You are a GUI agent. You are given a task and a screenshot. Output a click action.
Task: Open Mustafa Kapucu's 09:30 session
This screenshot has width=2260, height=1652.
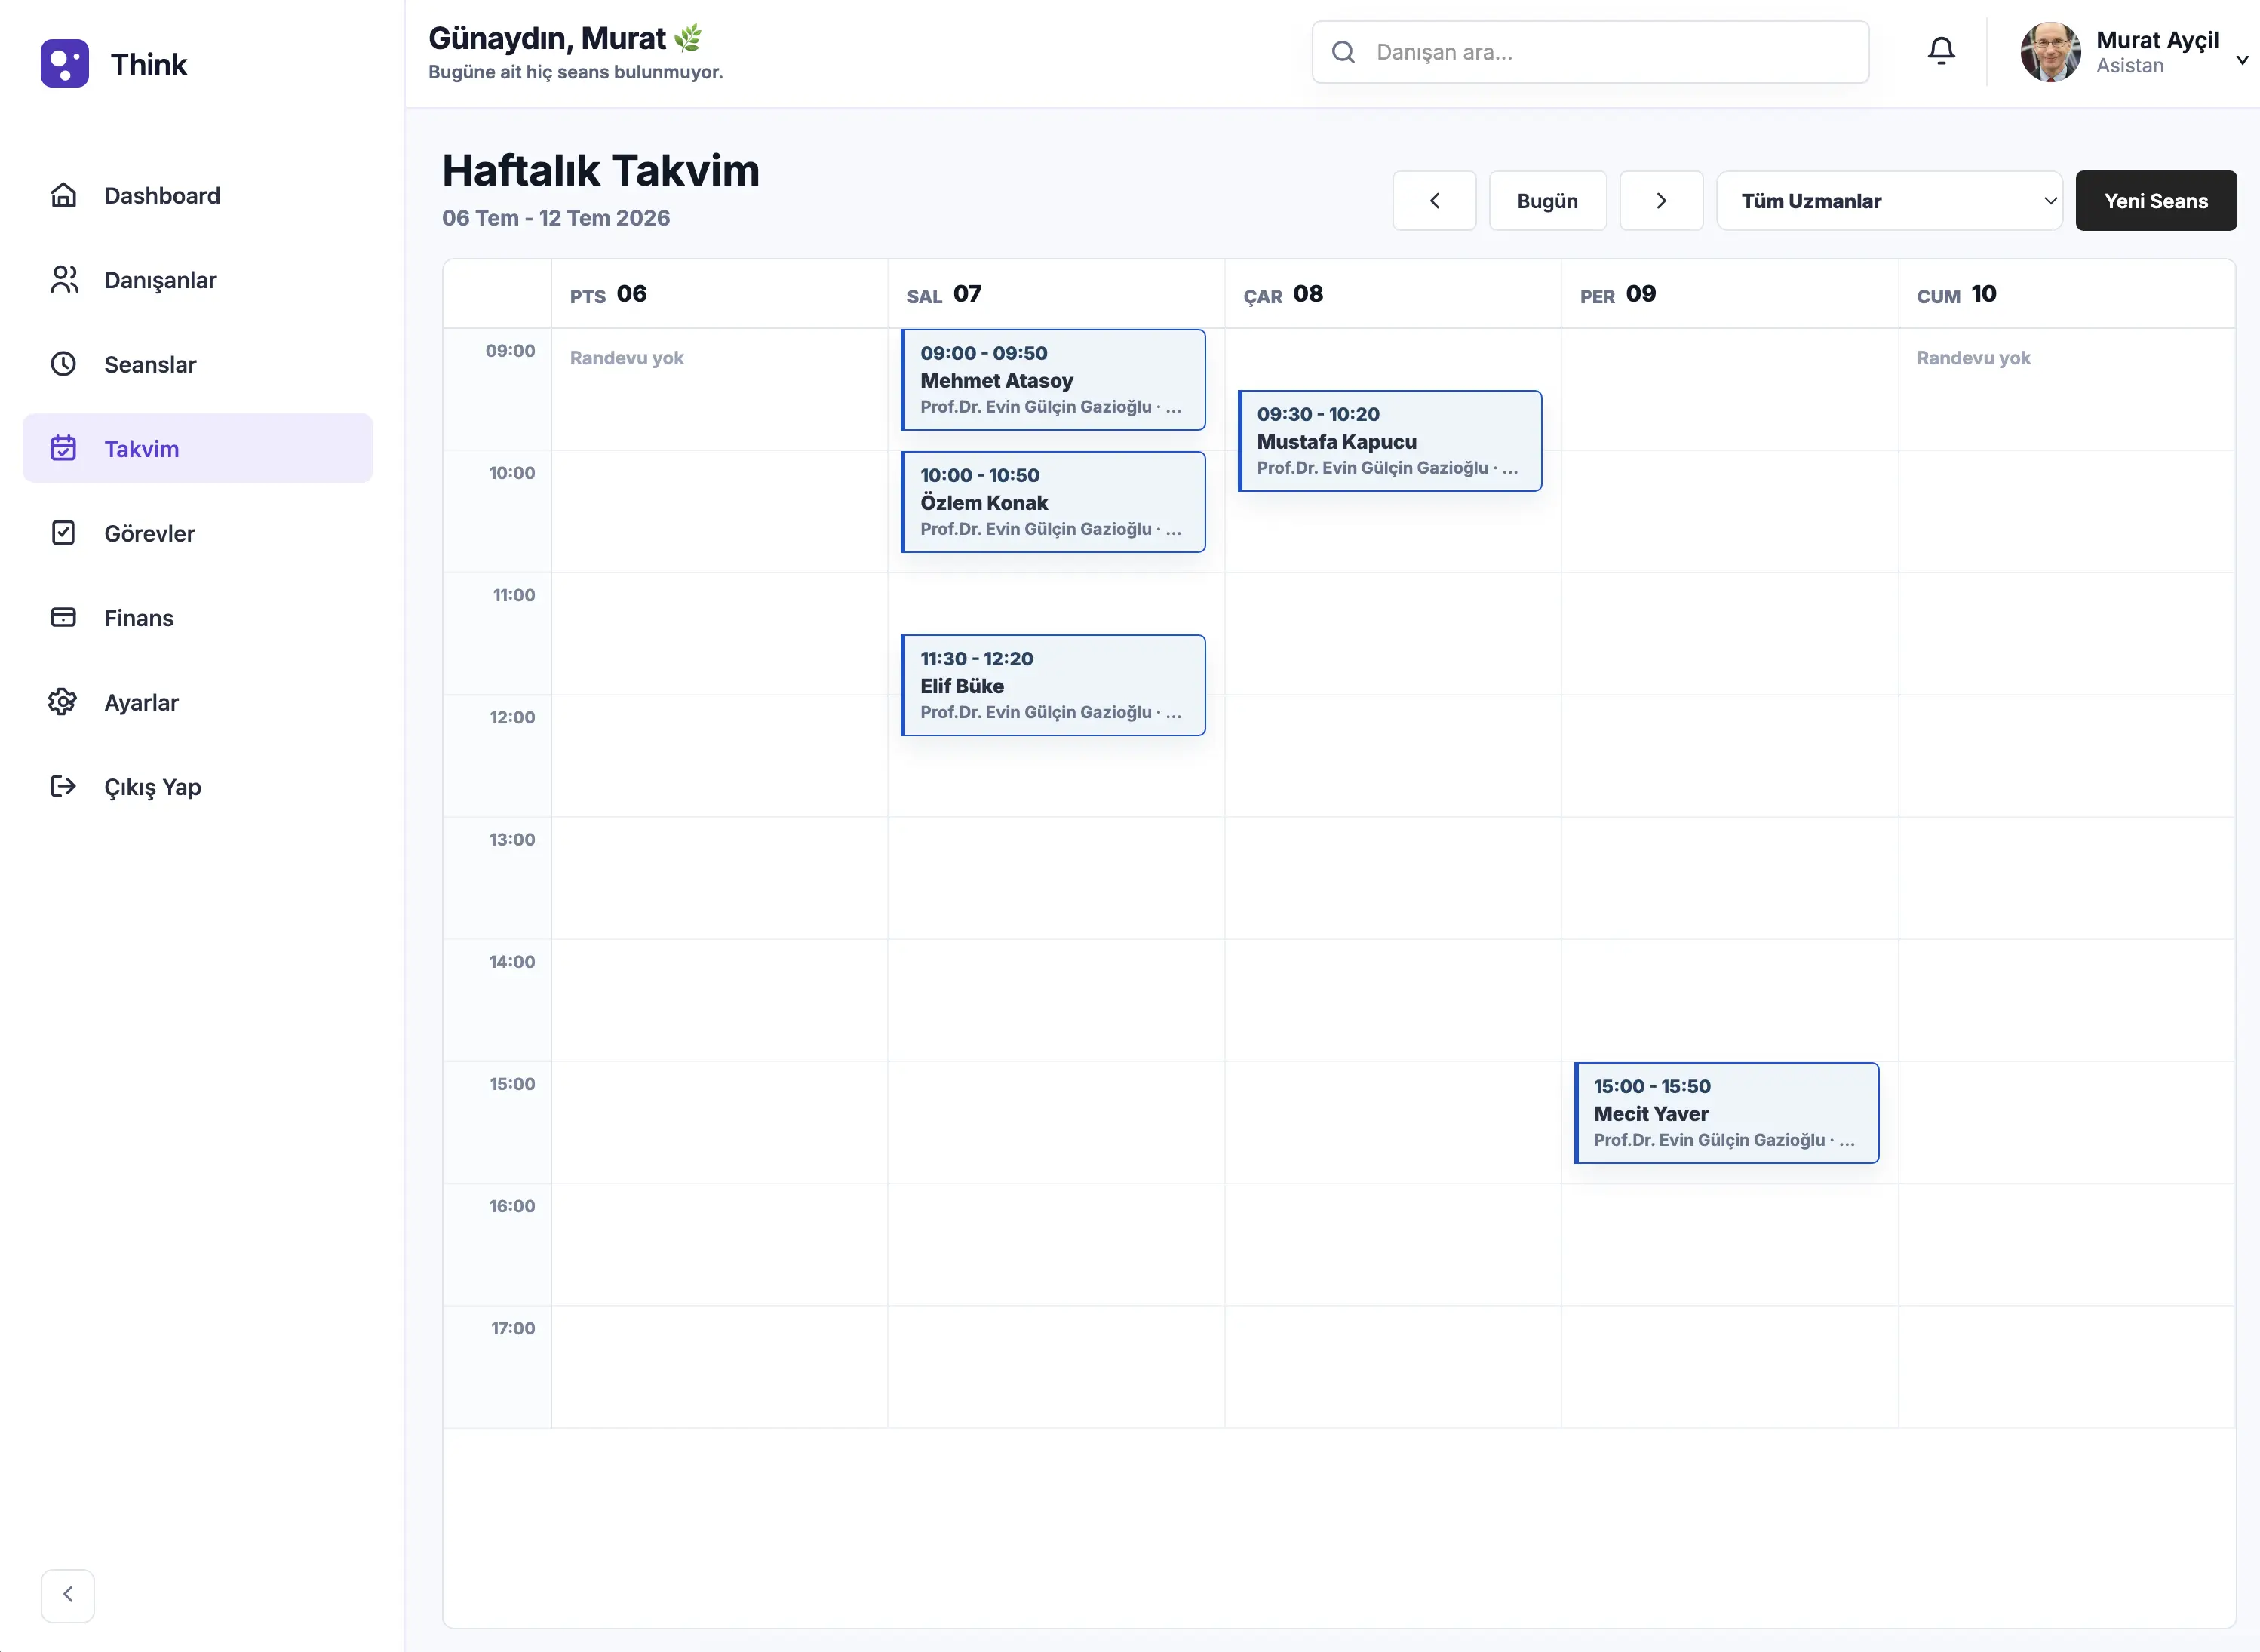coord(1390,441)
